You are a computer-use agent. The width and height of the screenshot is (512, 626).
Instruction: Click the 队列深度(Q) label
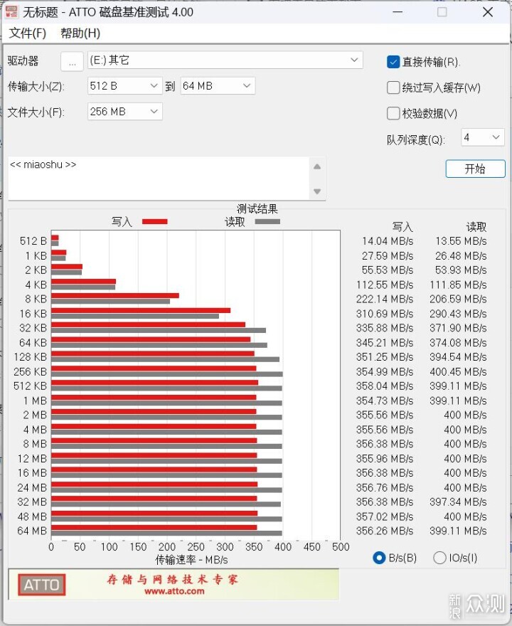click(416, 139)
